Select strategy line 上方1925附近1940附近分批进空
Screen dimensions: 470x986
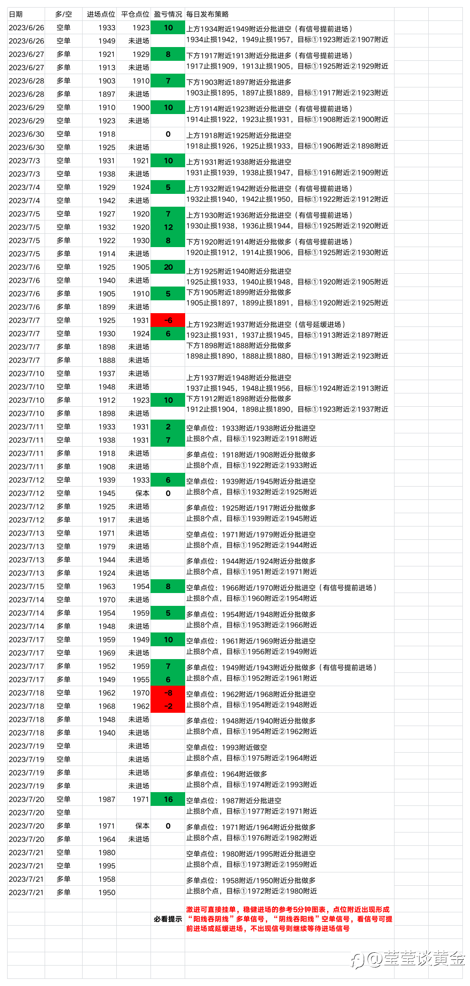pos(239,271)
